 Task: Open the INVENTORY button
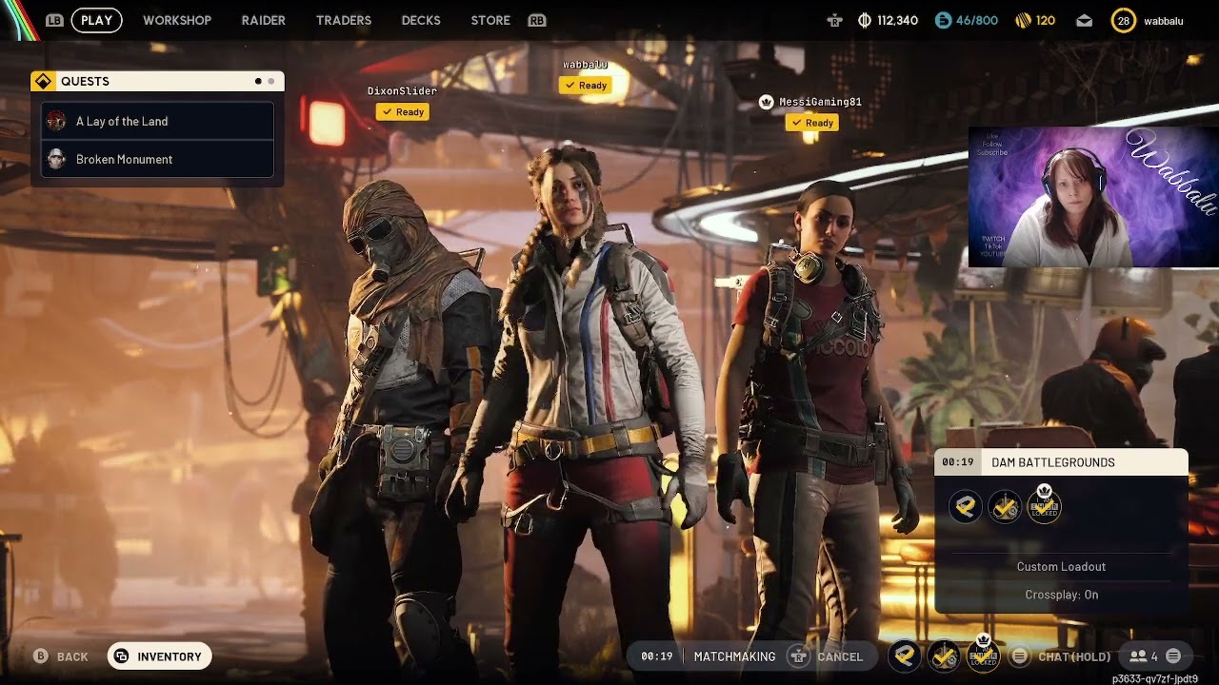click(x=159, y=656)
